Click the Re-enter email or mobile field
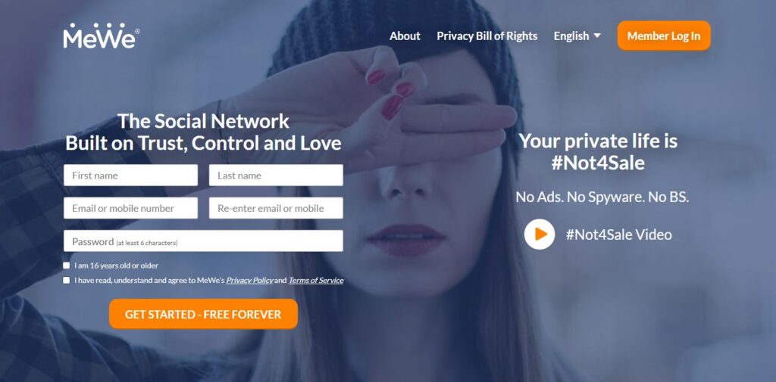776x382 pixels. (x=276, y=208)
